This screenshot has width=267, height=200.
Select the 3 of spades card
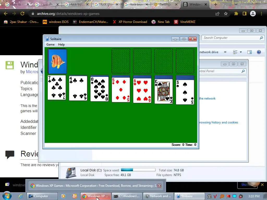point(185,92)
